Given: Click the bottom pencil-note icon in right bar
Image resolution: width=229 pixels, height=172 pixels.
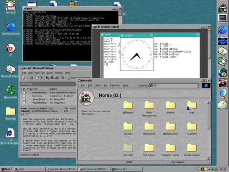Looking at the screenshot, I should (x=222, y=105).
